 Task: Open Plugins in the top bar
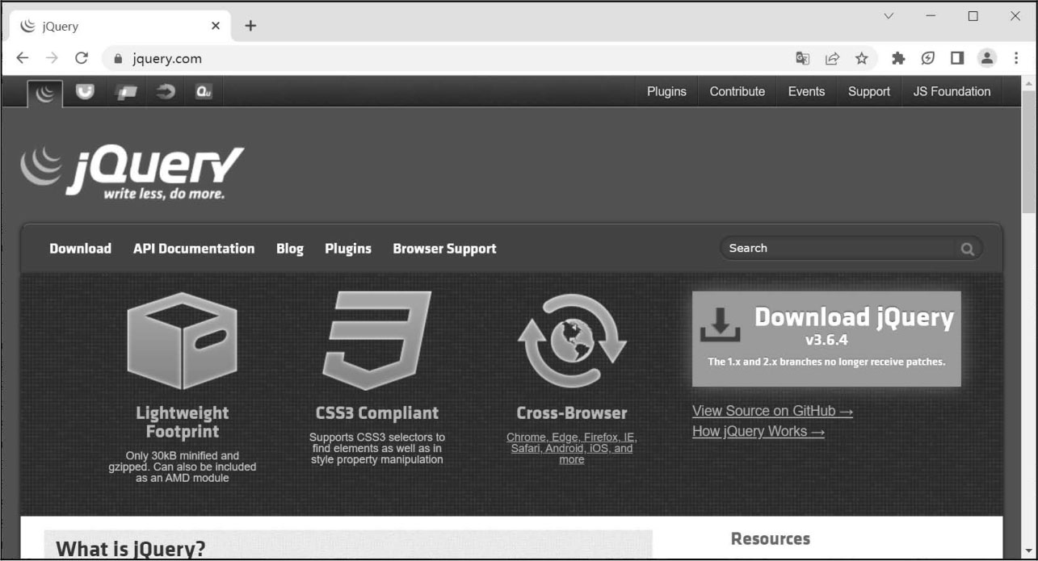pos(666,92)
